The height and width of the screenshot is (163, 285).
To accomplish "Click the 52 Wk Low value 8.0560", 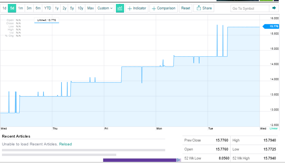I will coord(224,158).
